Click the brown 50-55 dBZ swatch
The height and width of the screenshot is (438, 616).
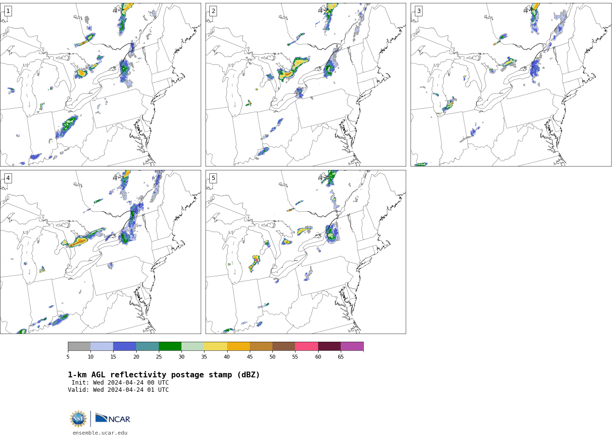click(x=283, y=347)
